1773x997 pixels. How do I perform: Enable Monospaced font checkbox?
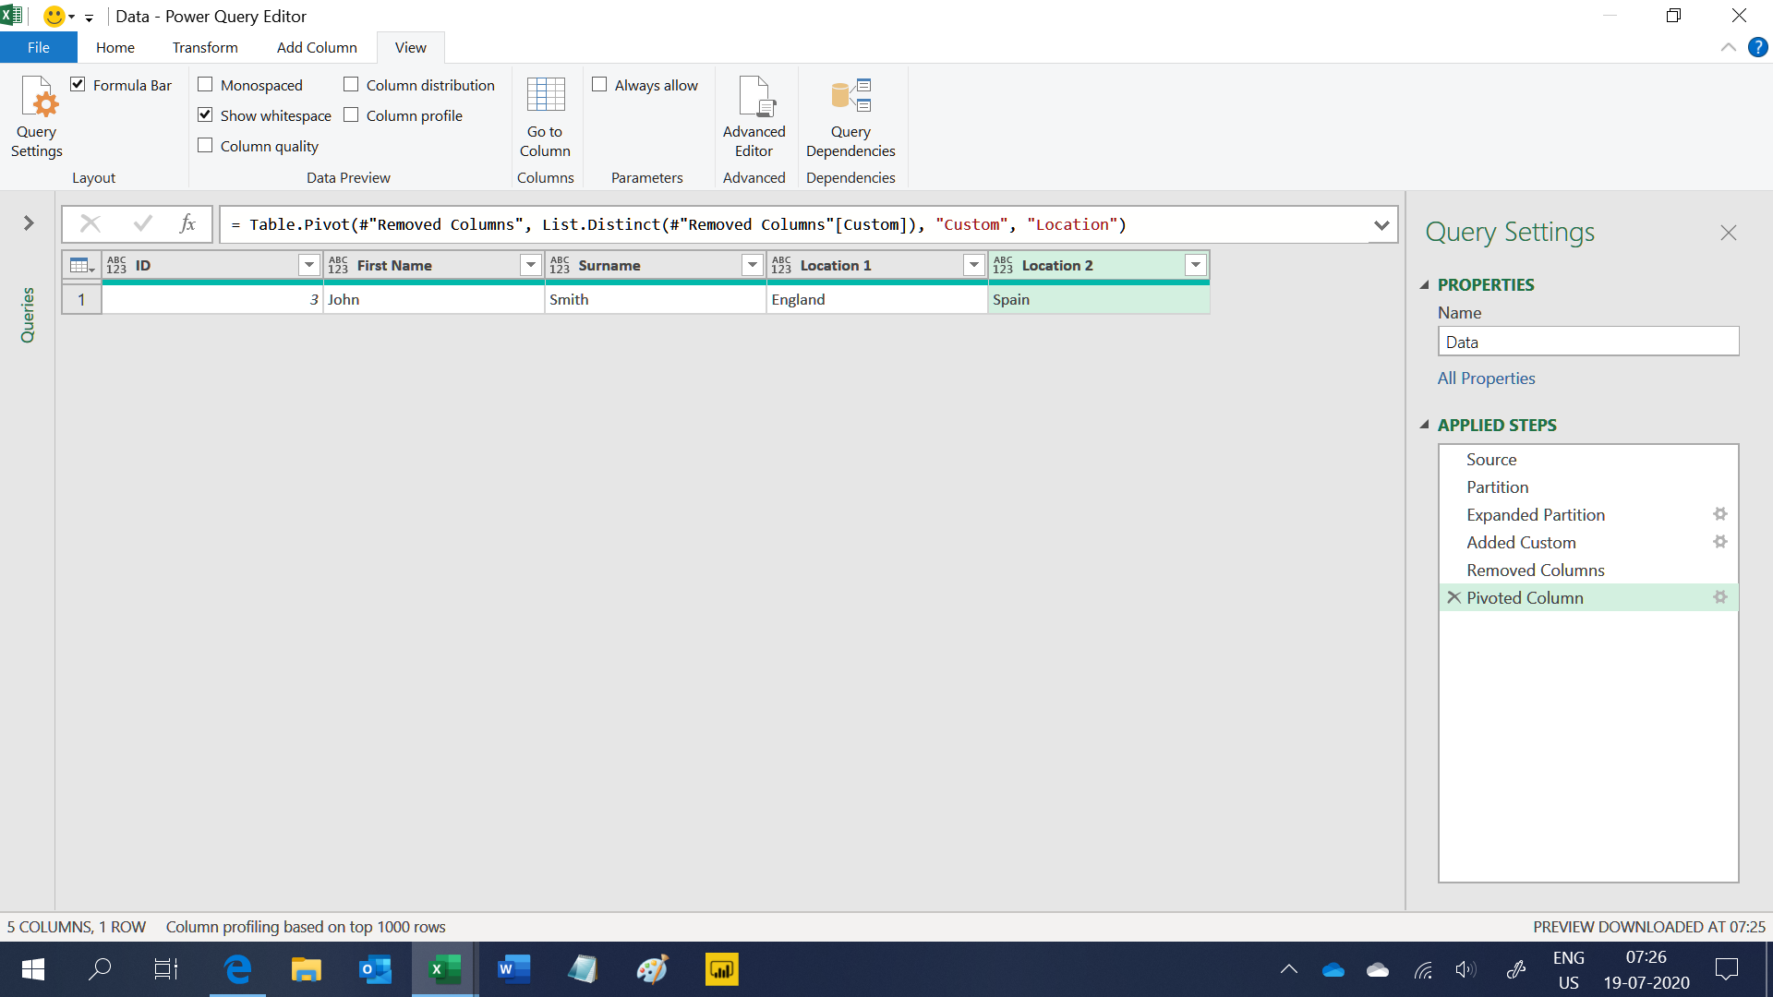(205, 84)
